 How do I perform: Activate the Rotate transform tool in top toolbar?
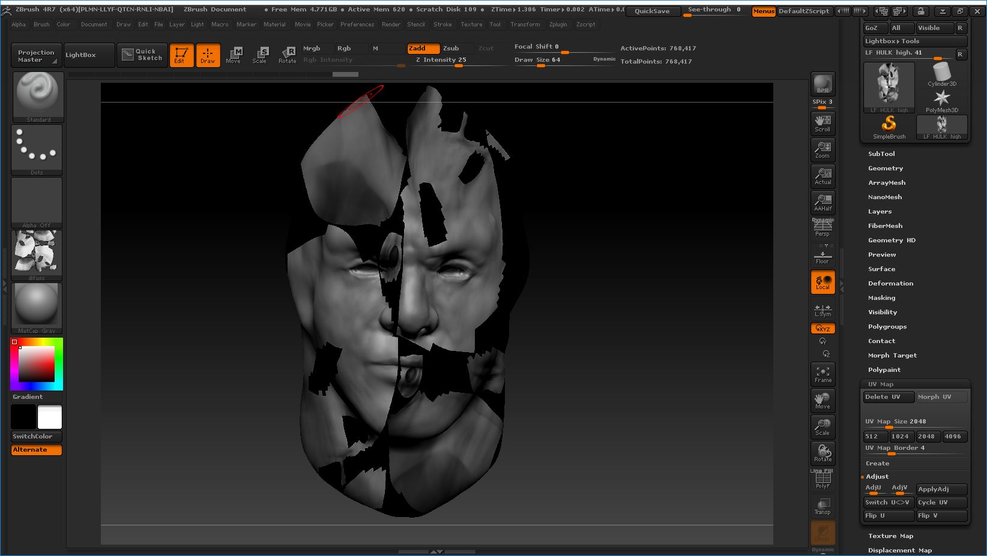click(287, 55)
